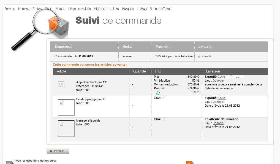The width and height of the screenshot is (280, 164).
Task: Open the Femme category menu
Action: click(x=10, y=9)
